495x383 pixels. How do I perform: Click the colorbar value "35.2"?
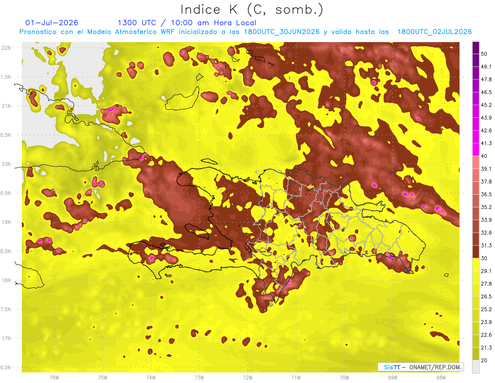pos(486,207)
